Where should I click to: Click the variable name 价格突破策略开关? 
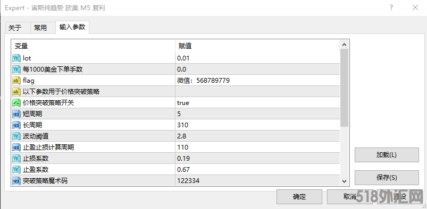tap(48, 103)
